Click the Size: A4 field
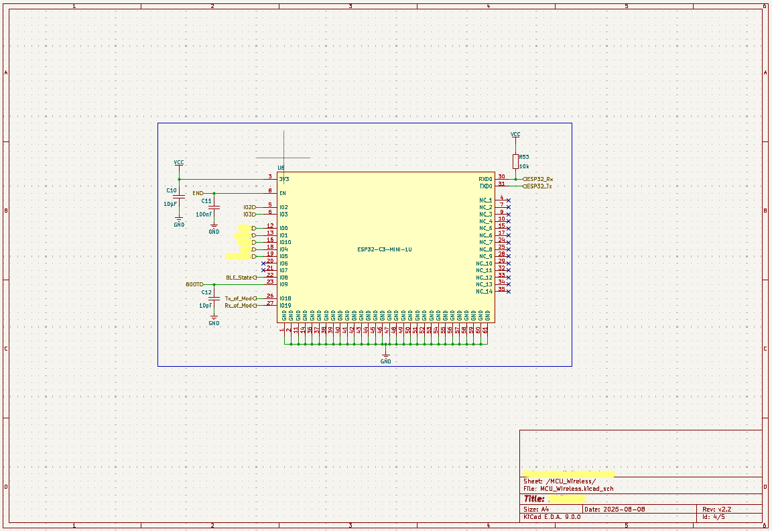The width and height of the screenshot is (772, 531). click(x=535, y=510)
